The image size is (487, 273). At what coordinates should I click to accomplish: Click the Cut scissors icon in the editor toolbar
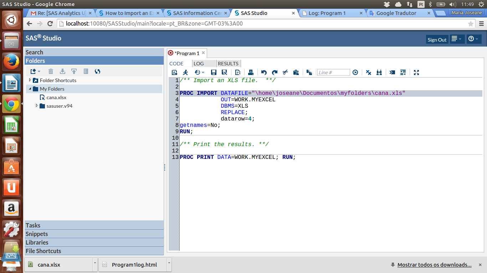(x=285, y=73)
